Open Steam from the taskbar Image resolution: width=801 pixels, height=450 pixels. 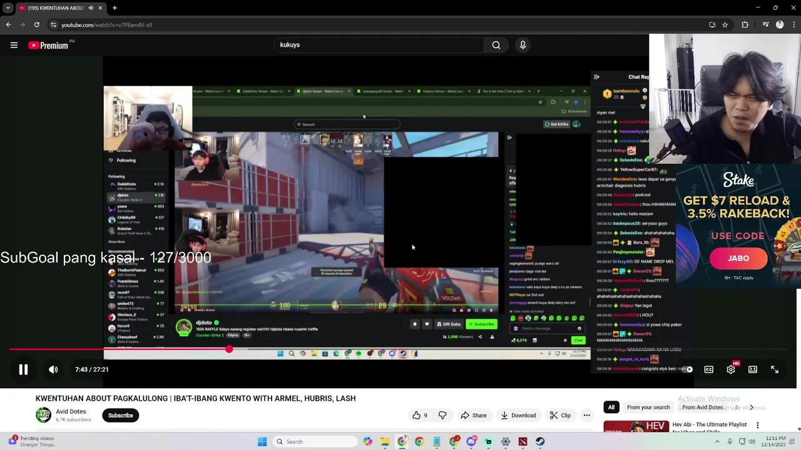click(540, 442)
